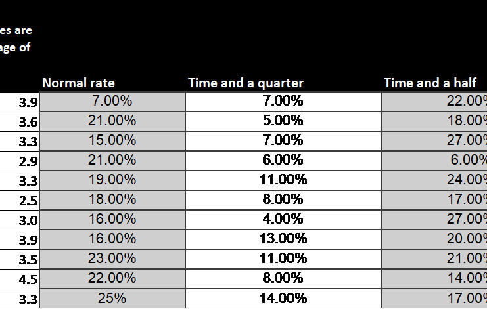Click the 18.00% Normal rate cell
487x309 pixels.
(x=112, y=200)
